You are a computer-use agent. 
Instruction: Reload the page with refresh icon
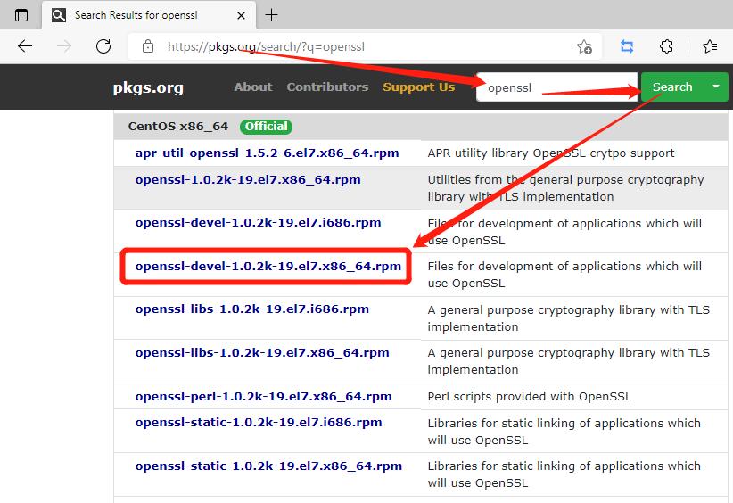103,46
